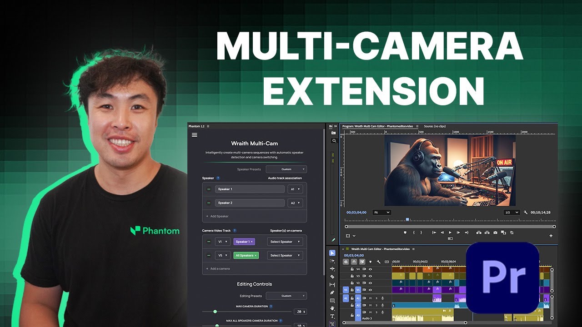582x327 pixels.
Task: Select the Pen tool in the tools panel
Action: point(332,292)
